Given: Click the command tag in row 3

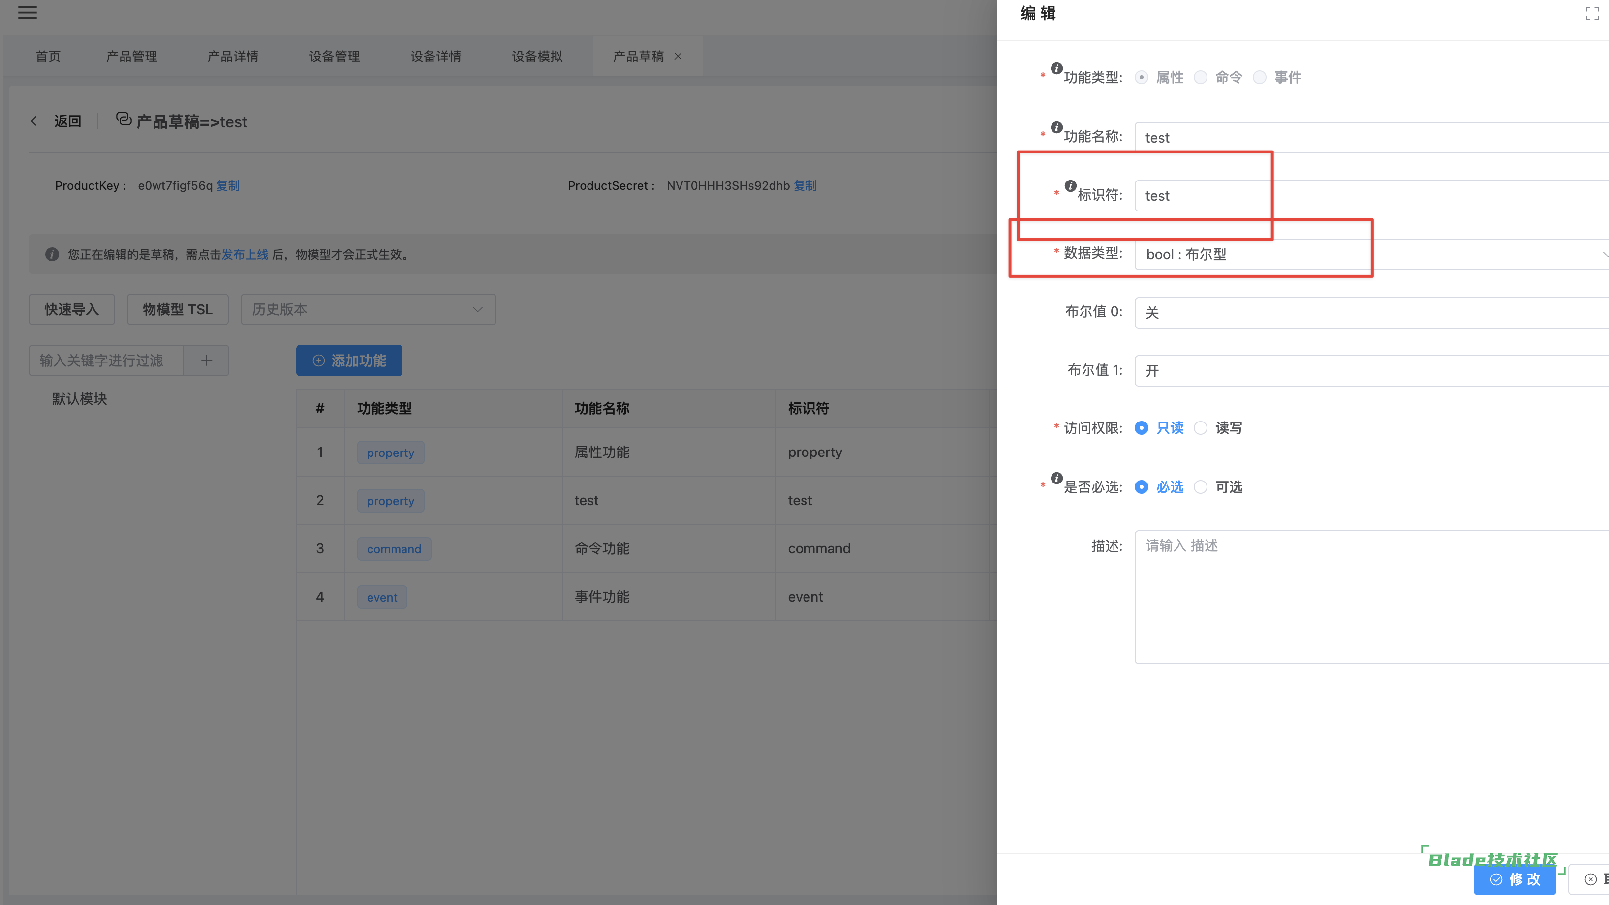Looking at the screenshot, I should [x=394, y=548].
